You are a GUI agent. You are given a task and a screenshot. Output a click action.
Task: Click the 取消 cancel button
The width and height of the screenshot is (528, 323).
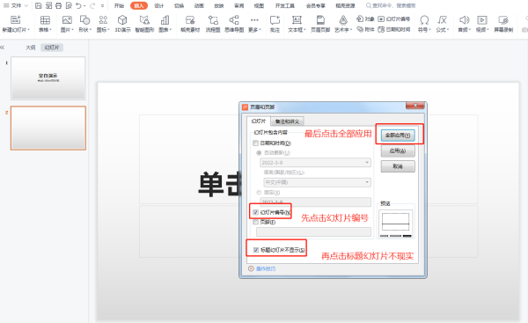398,166
